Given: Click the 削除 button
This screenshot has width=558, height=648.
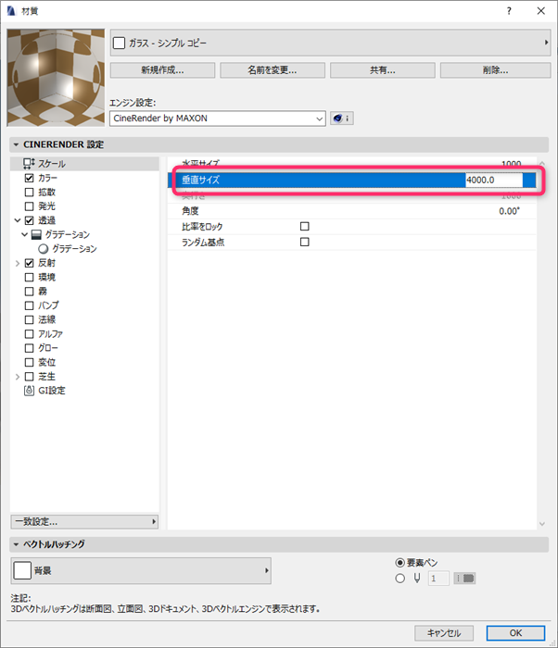Looking at the screenshot, I should click(x=496, y=70).
